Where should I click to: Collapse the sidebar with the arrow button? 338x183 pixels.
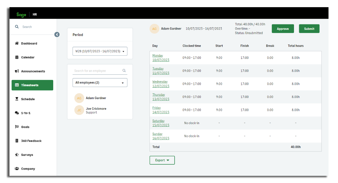(x=57, y=34)
